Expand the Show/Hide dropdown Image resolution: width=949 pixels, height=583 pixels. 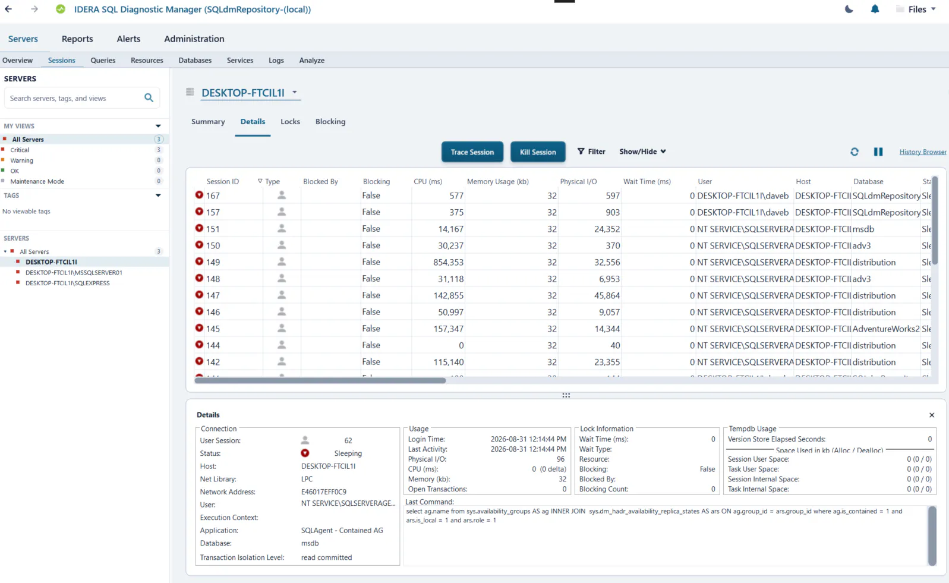pos(642,152)
